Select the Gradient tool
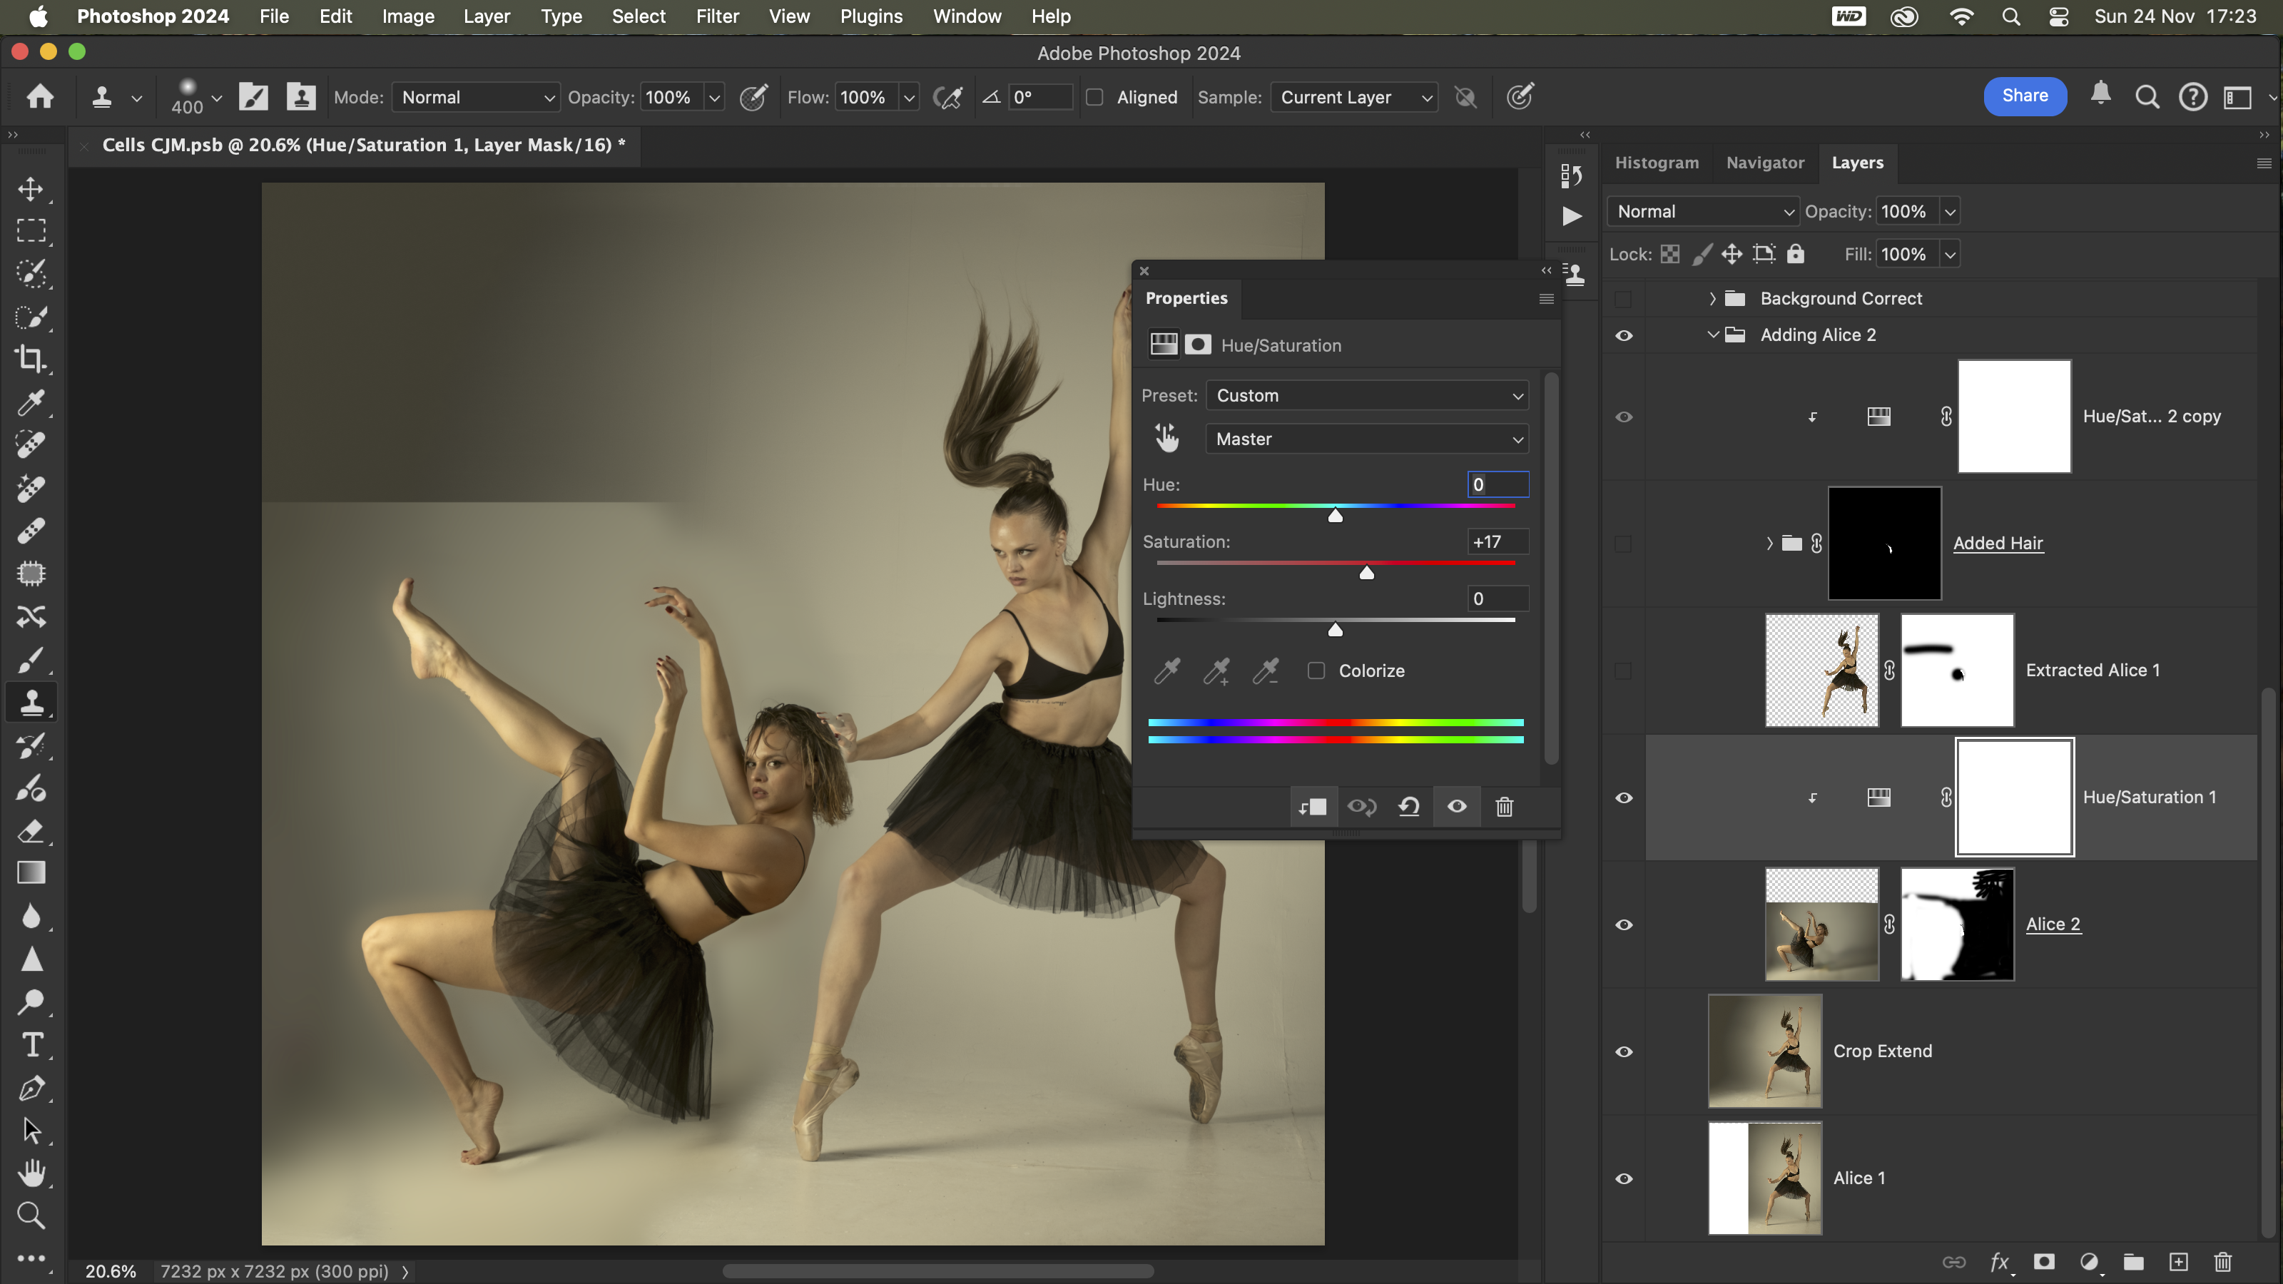 pyautogui.click(x=31, y=873)
